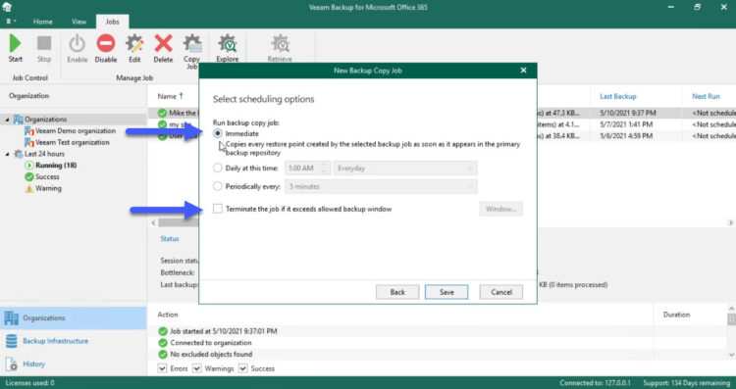
Task: Click 'Connected to organization' log entry
Action: [x=211, y=343]
